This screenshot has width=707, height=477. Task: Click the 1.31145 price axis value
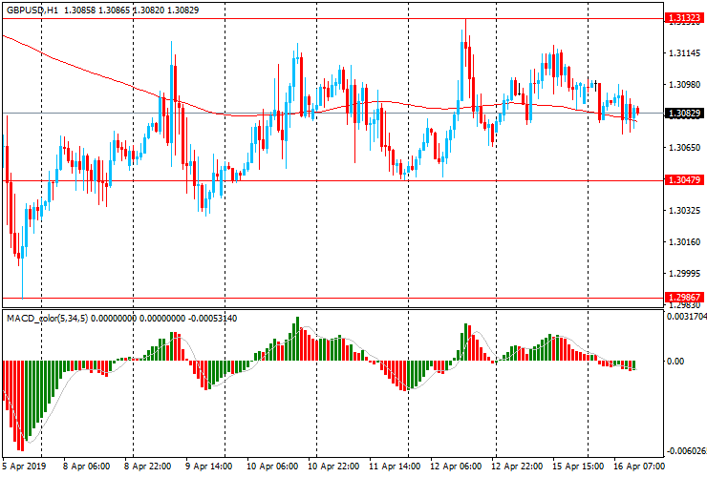tap(684, 53)
